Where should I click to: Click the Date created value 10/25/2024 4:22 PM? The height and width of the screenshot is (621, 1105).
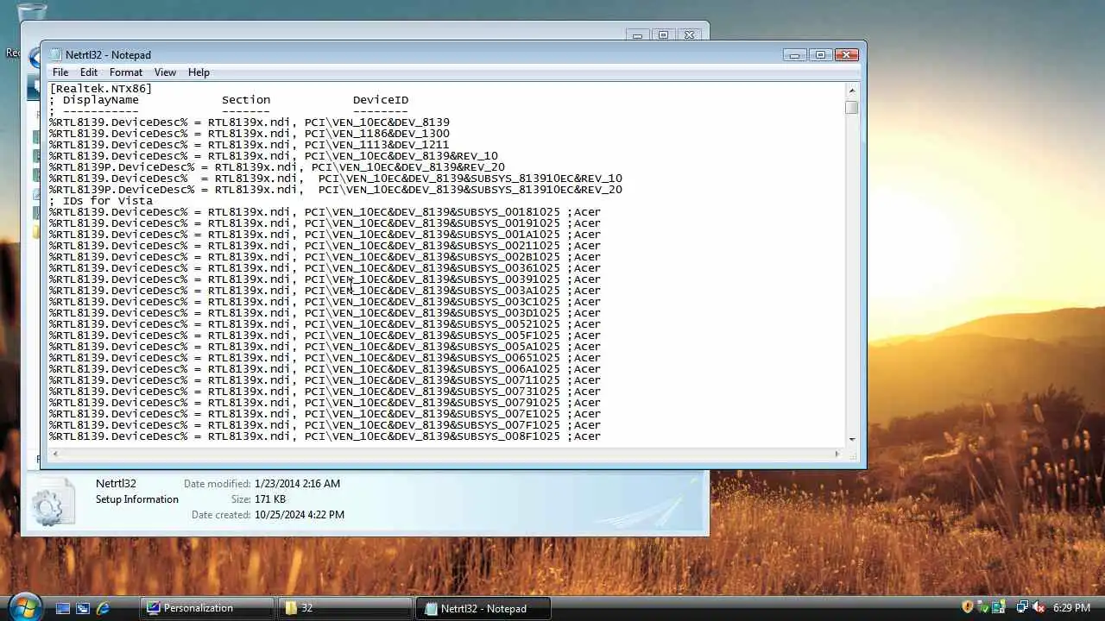point(300,515)
